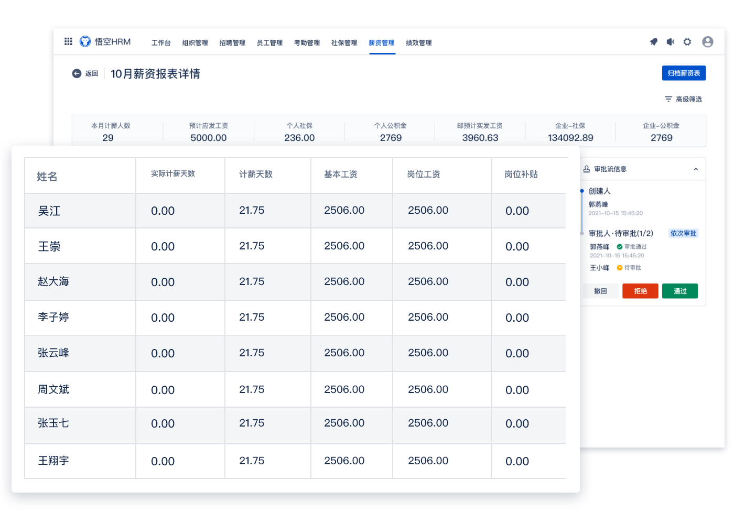Select the 吴江 name cell
Screen dimensions: 734x524
pos(49,211)
